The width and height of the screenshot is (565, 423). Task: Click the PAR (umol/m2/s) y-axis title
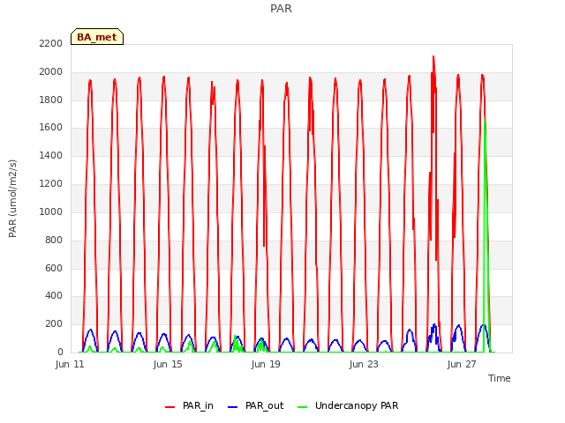pos(12,198)
